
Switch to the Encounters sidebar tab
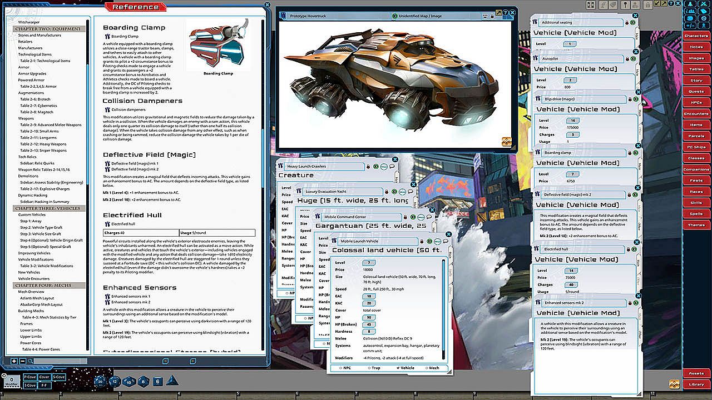point(696,113)
